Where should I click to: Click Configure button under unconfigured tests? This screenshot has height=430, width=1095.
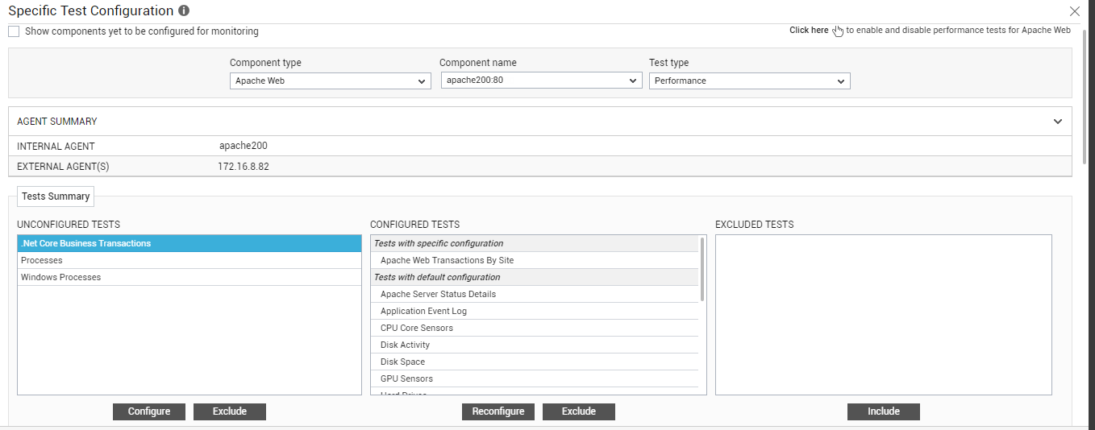pyautogui.click(x=149, y=411)
